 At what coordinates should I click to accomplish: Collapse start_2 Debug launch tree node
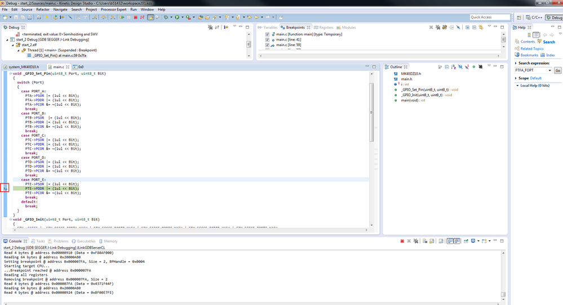pyautogui.click(x=7, y=40)
